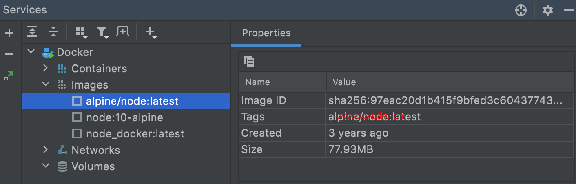Click the Created name cell
This screenshot has height=184, width=576.
point(282,133)
